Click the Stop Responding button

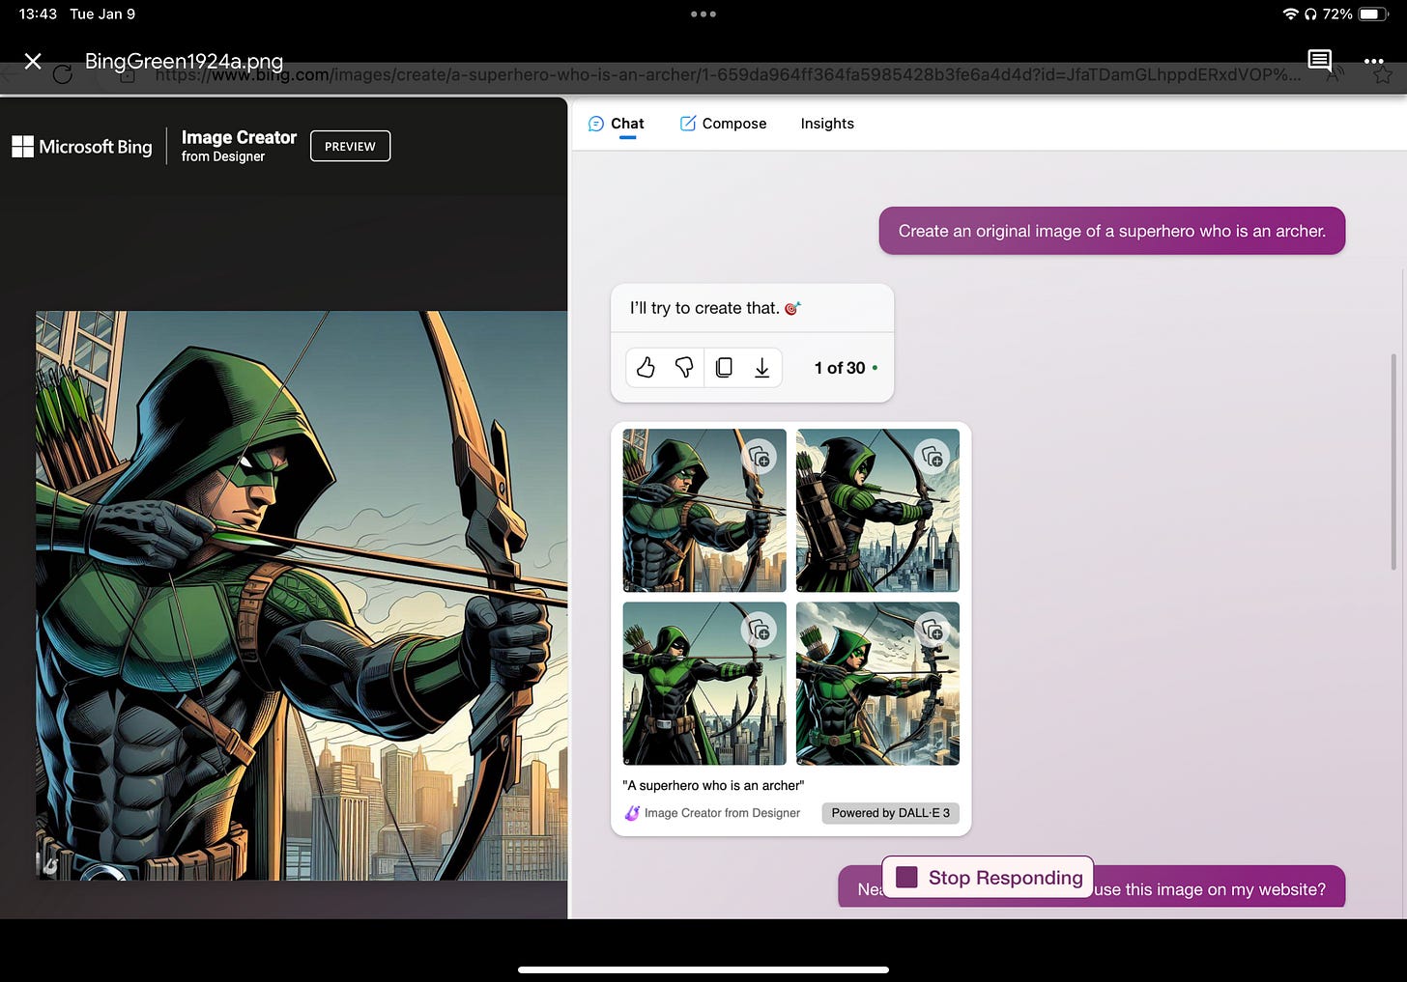(988, 877)
